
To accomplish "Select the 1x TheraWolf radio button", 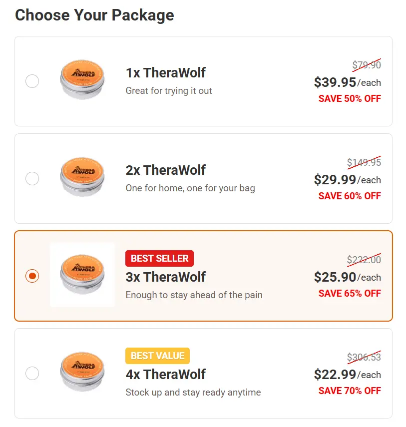I will (32, 81).
